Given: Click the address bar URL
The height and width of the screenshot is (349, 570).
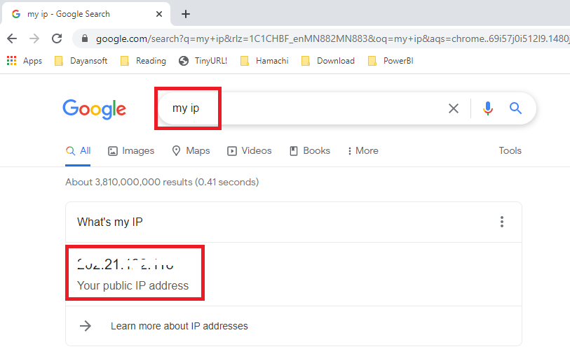Looking at the screenshot, I should 332,38.
